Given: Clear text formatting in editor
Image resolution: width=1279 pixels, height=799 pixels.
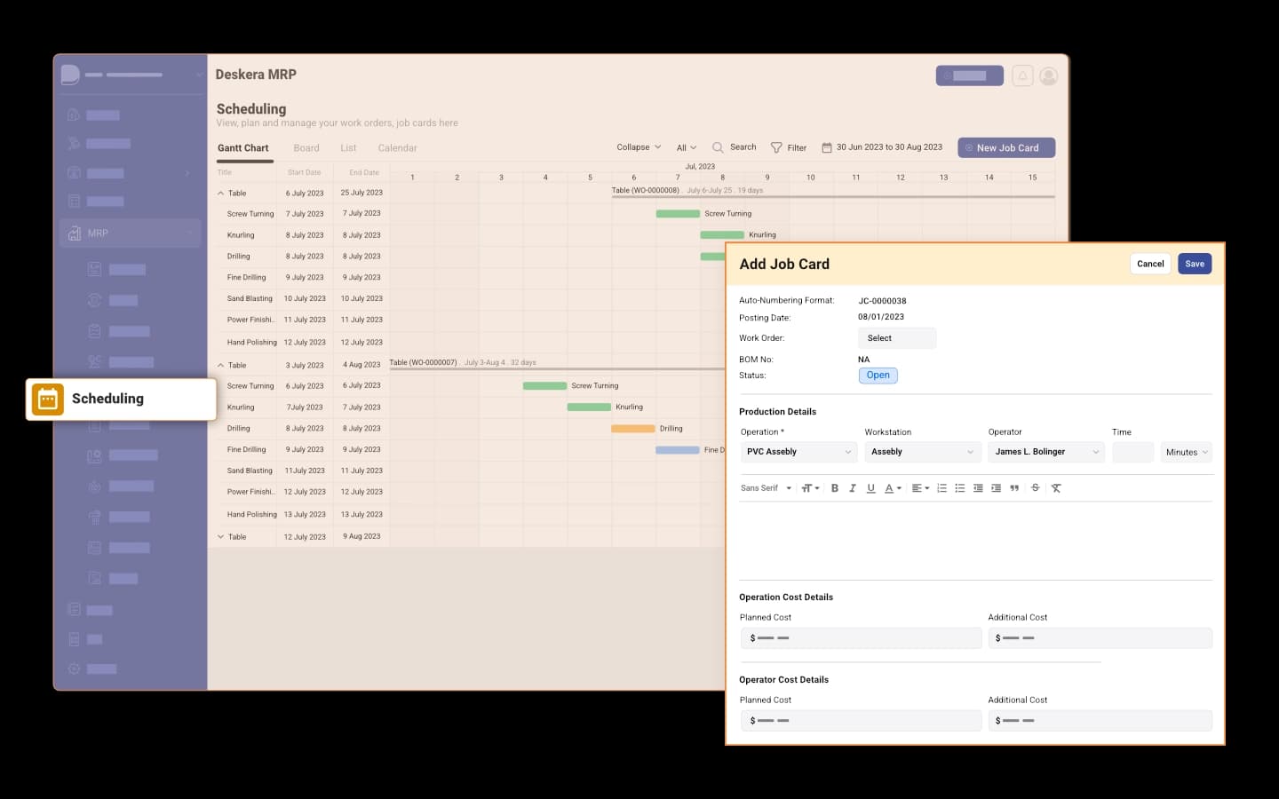Looking at the screenshot, I should (1056, 488).
